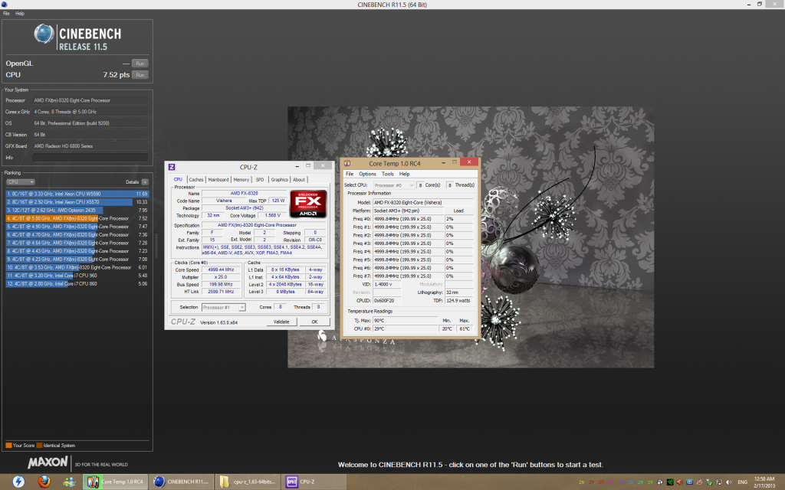Click the volume speaker tray icon
Viewport: 785px width, 490px height.
[x=728, y=482]
